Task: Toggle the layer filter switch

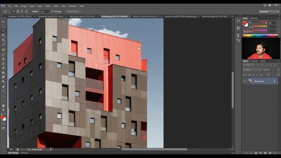Action: click(278, 65)
